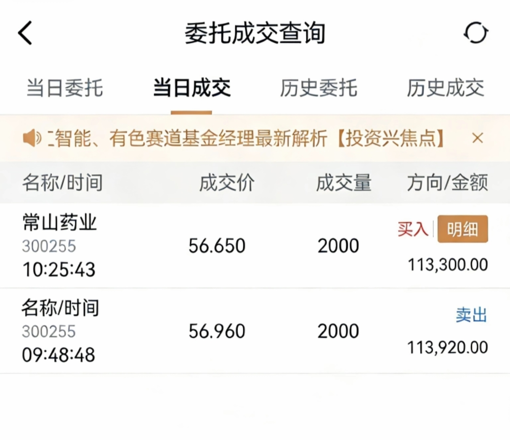Viewport: 510px width, 440px height.
Task: Tap the back arrow icon
Action: click(25, 33)
